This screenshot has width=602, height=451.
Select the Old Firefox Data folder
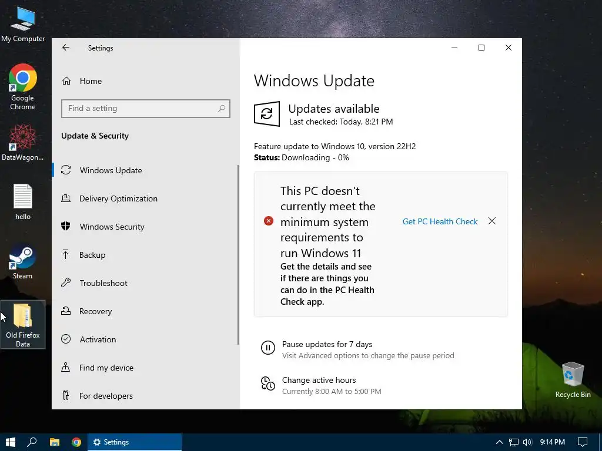(x=23, y=324)
